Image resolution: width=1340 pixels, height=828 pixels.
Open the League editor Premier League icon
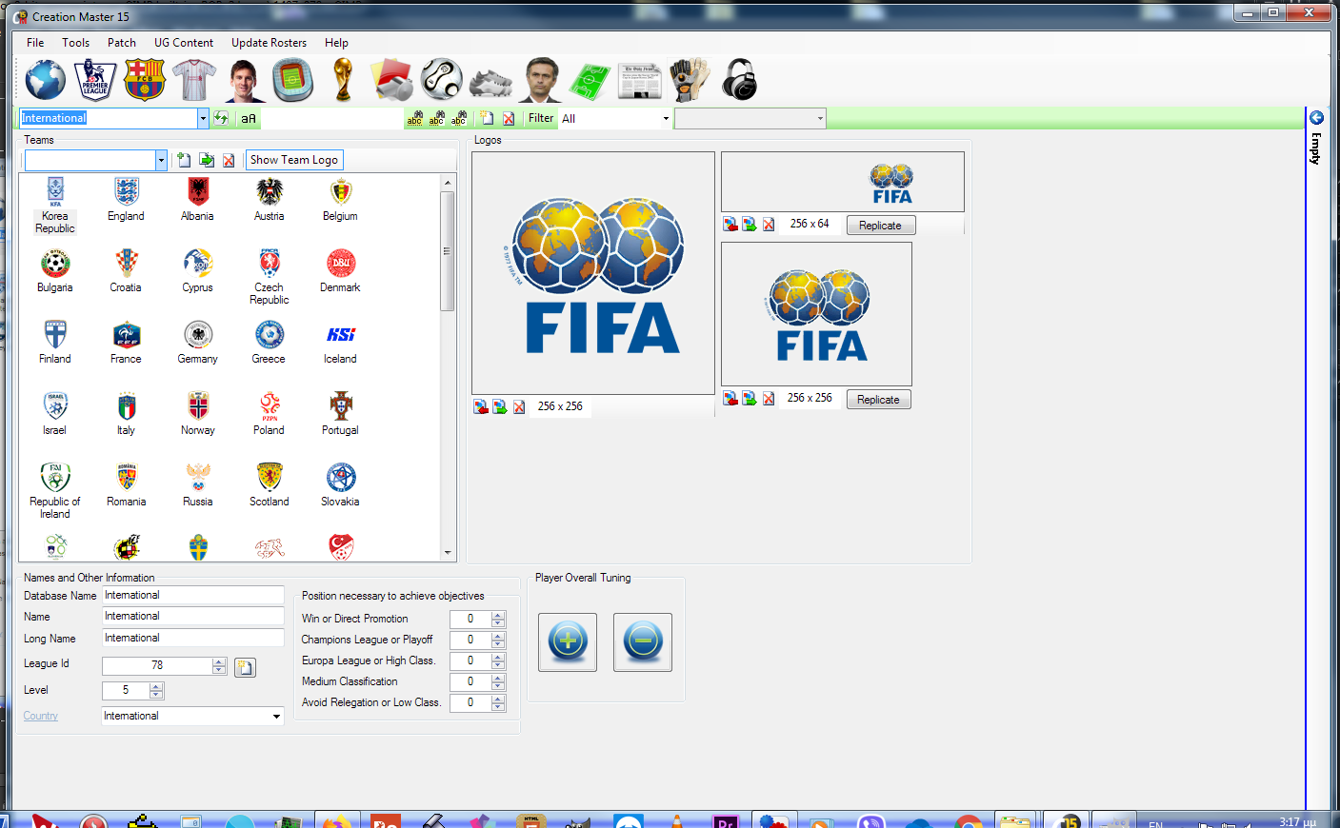(95, 80)
